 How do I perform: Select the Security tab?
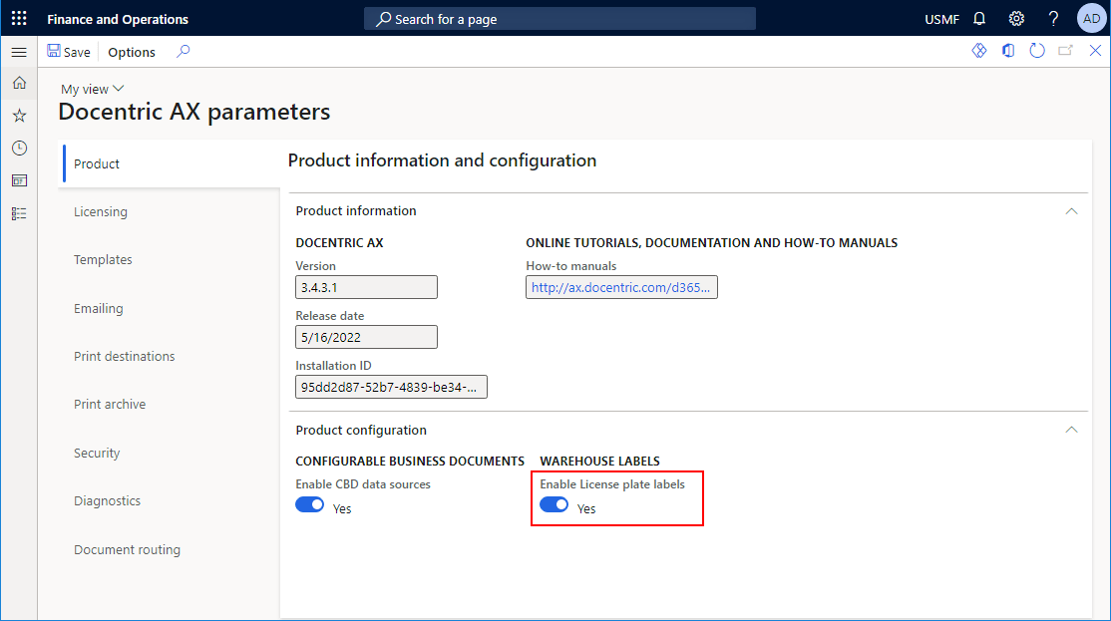(x=171, y=453)
